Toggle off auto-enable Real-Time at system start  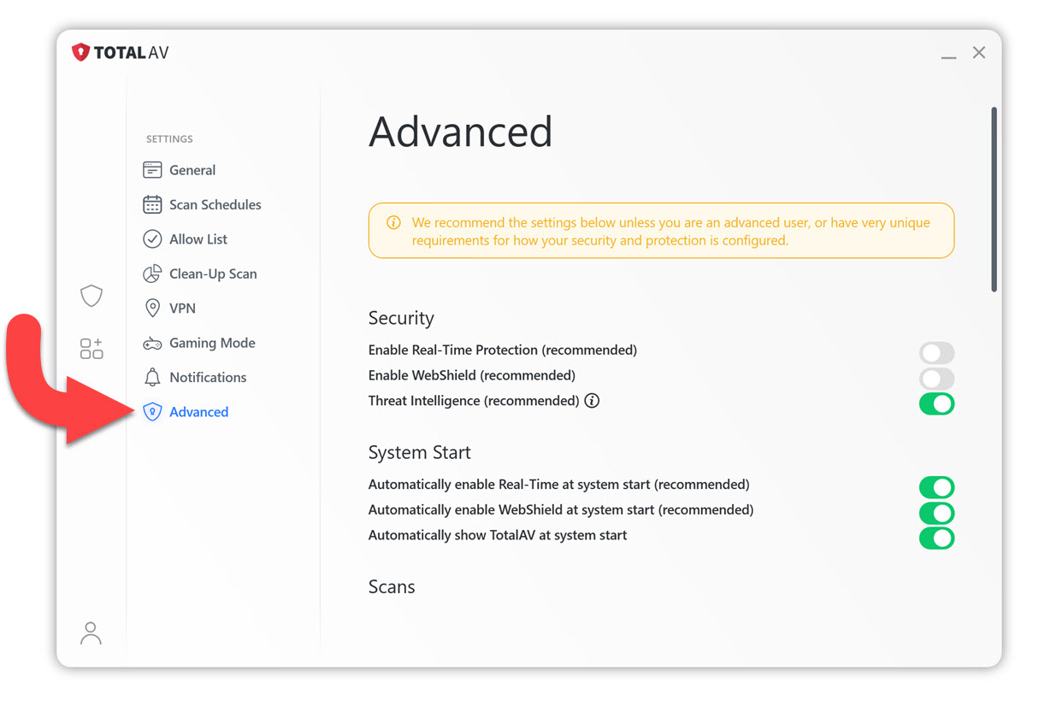936,487
